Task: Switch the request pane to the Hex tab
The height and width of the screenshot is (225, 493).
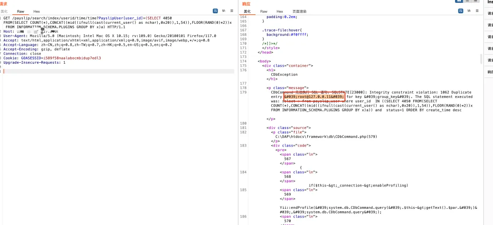Action: (37, 11)
